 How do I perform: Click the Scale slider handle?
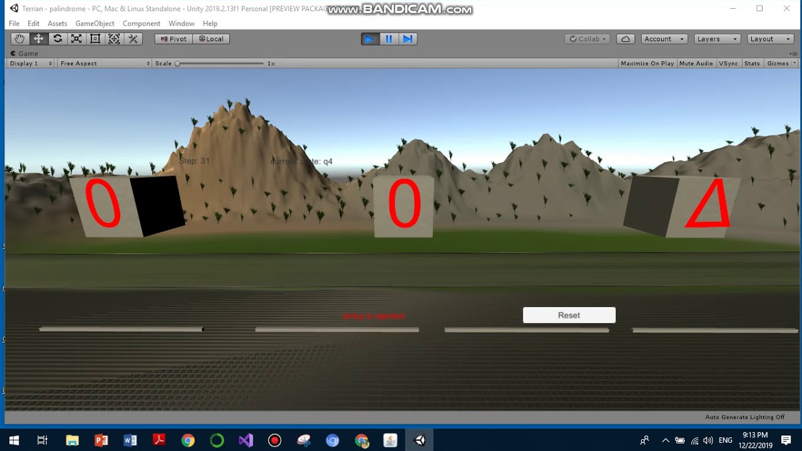pos(177,63)
